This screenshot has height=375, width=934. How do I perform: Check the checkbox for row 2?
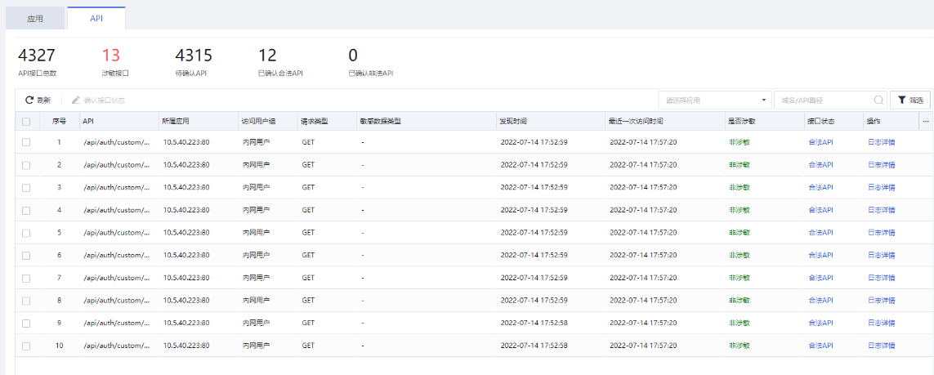(25, 165)
